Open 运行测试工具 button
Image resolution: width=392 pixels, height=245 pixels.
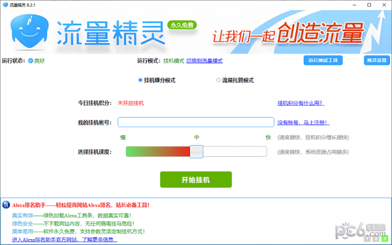[x=323, y=60]
